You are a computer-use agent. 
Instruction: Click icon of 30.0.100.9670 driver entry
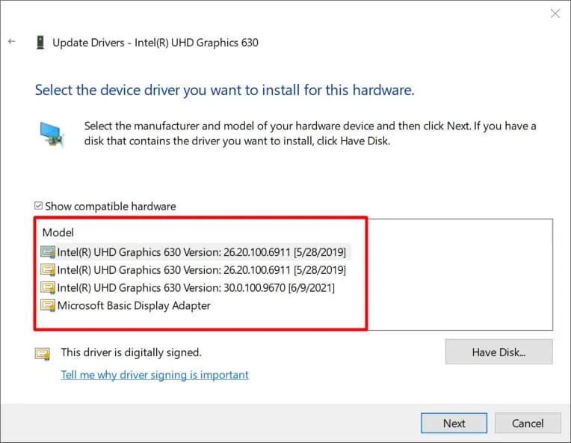coord(48,287)
